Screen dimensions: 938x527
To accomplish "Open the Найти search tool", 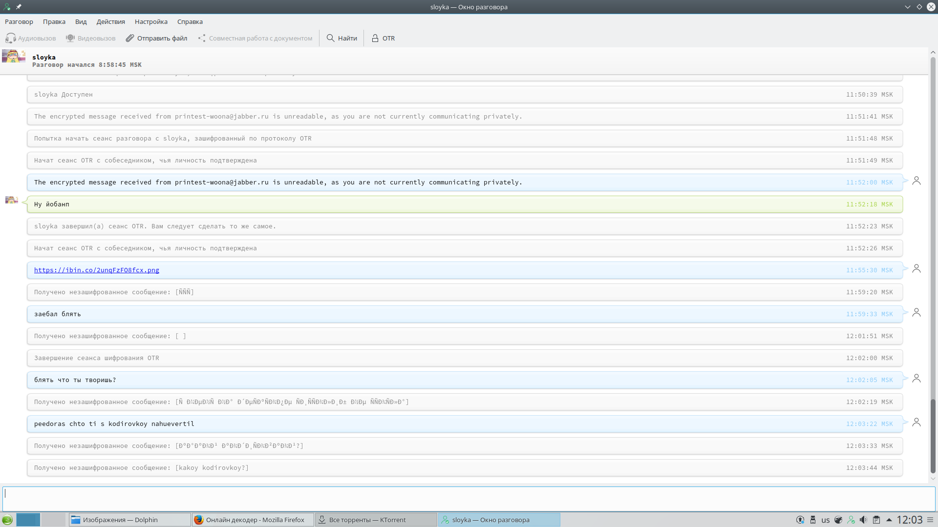I will point(342,38).
